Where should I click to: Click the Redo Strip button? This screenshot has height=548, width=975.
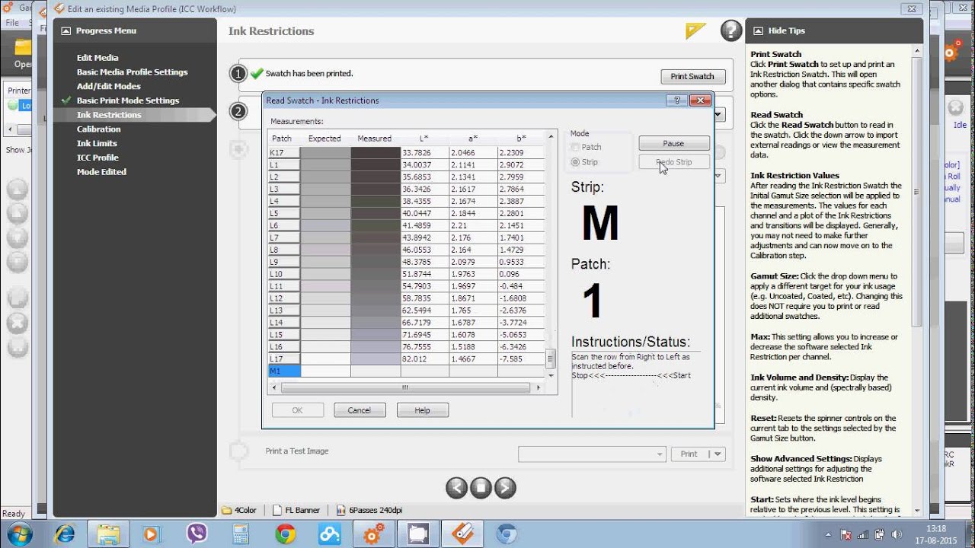tap(673, 162)
